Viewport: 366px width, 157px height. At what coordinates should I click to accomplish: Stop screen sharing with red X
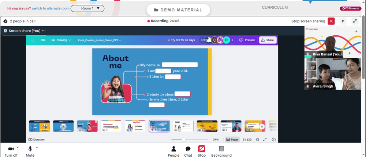point(331,21)
